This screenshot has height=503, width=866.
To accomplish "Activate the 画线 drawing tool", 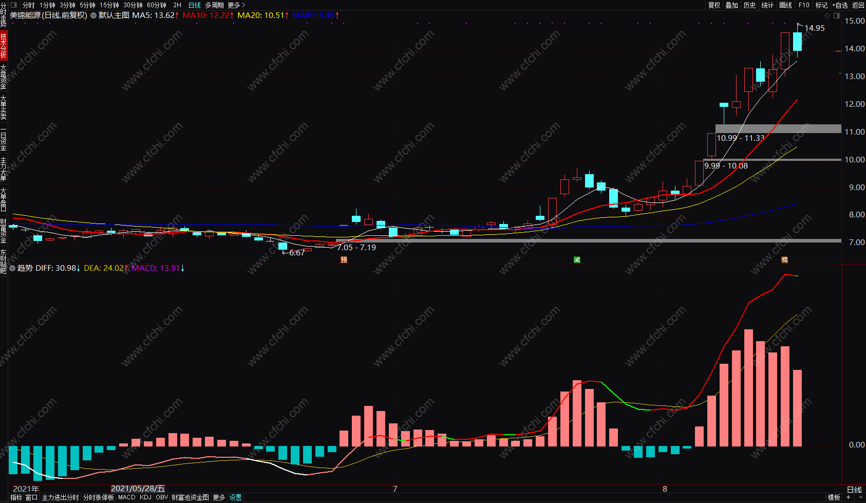I will [x=786, y=5].
